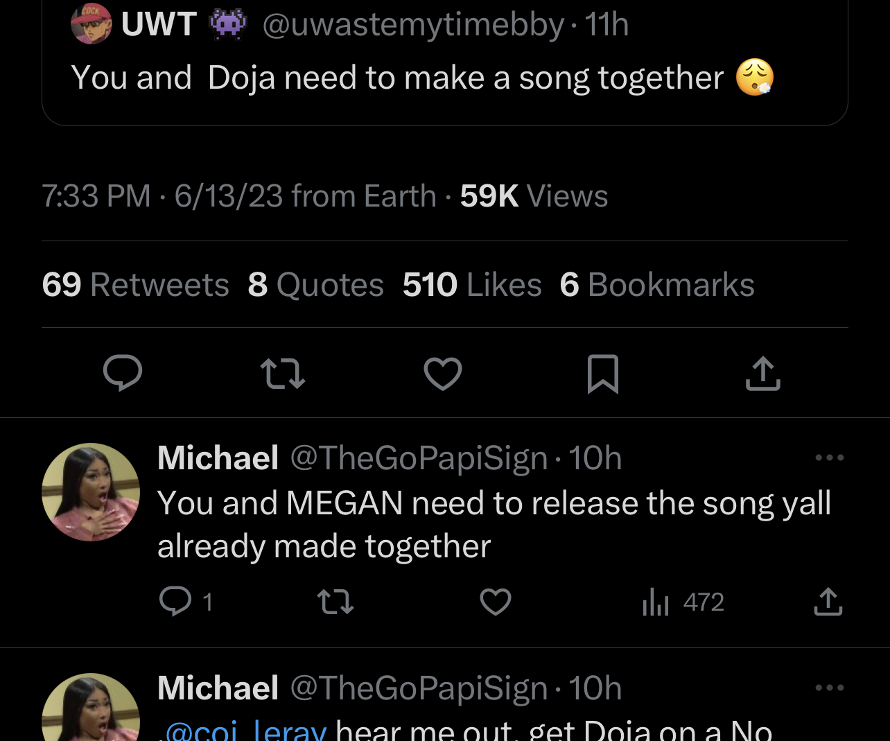Reply to the main tweet
Image resolution: width=890 pixels, height=741 pixels.
pyautogui.click(x=123, y=374)
